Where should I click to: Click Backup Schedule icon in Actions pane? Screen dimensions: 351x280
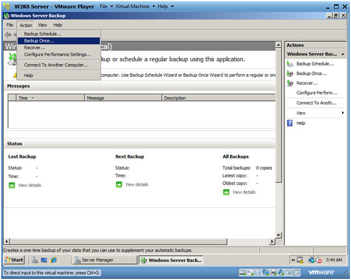(290, 64)
